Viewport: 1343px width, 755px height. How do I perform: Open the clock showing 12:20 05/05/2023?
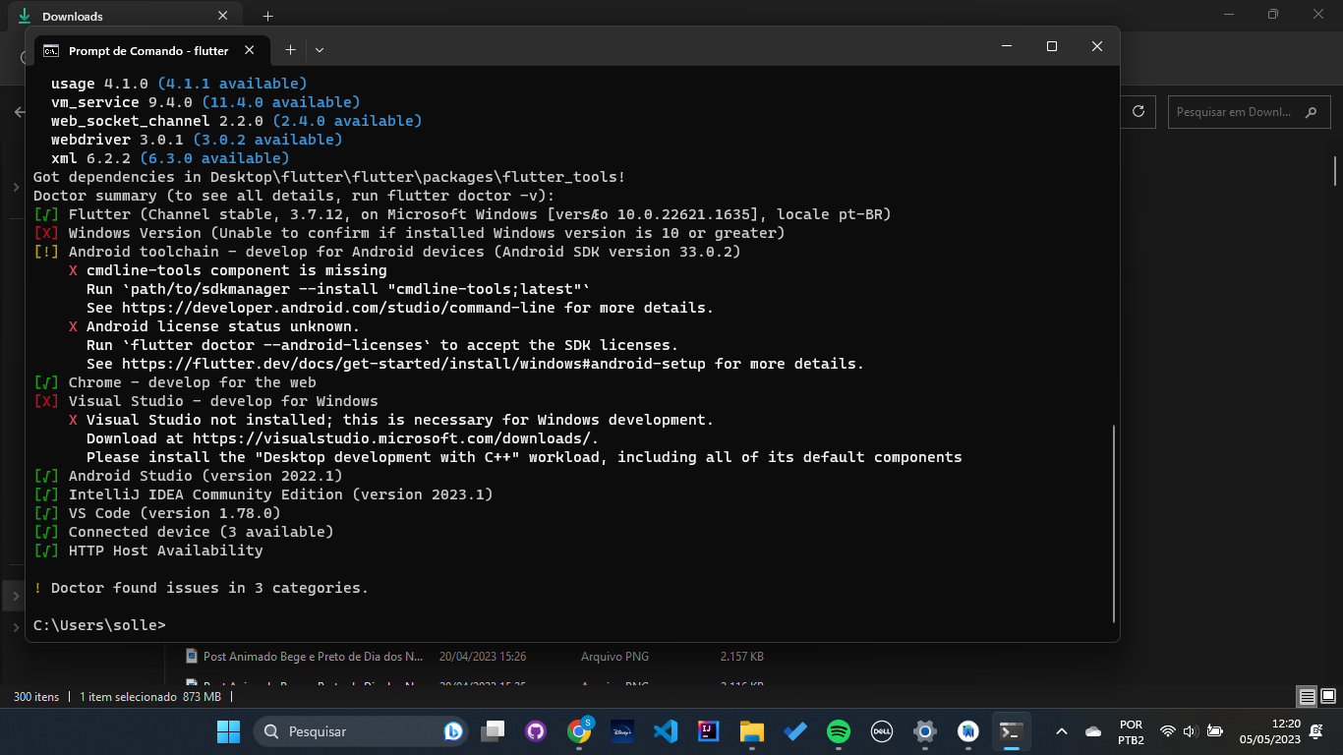1270,731
